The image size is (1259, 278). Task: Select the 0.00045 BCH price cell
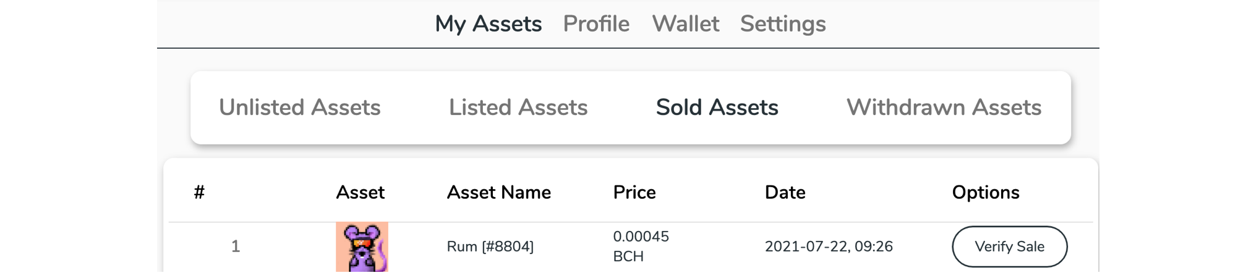(641, 246)
